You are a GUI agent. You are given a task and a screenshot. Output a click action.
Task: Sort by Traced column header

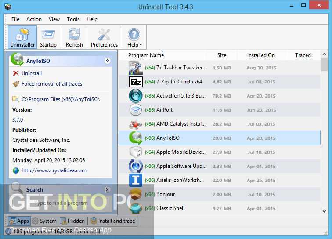coord(303,55)
